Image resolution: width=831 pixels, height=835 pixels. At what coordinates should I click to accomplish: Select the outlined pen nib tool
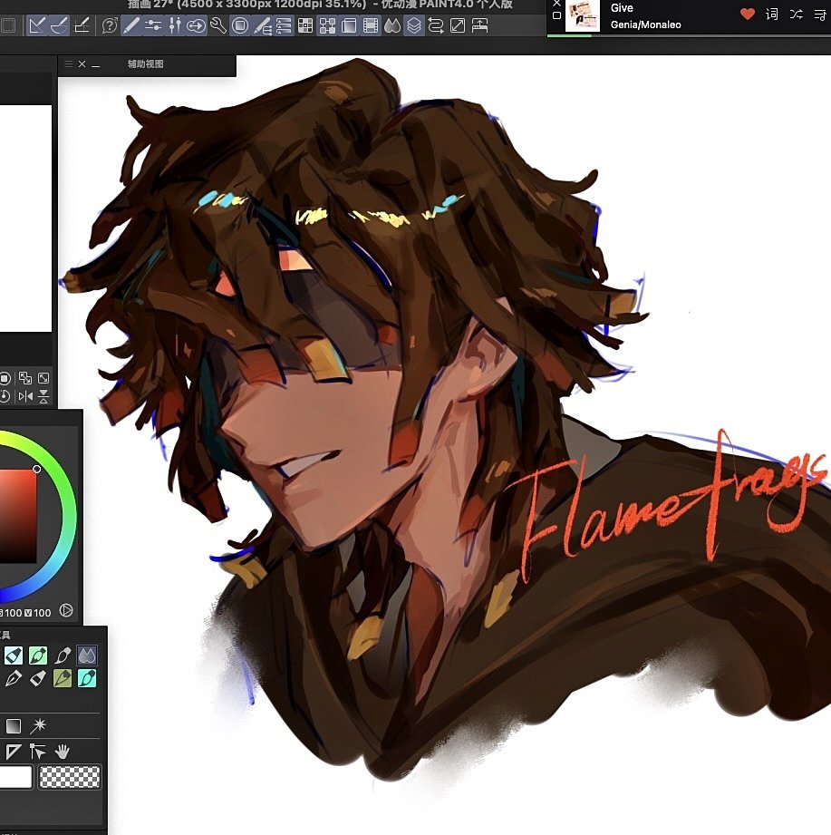pos(14,678)
